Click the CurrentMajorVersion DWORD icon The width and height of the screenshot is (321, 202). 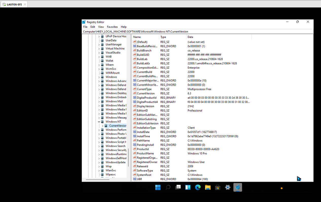coord(135,80)
